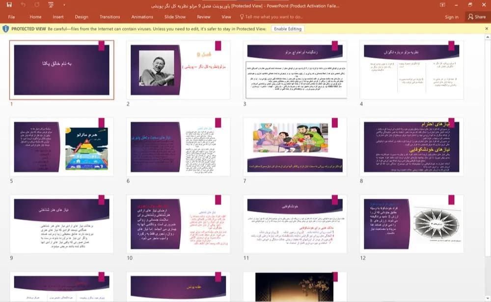The width and height of the screenshot is (491, 302).
Task: Select slide 12 with circular diagram
Action: pos(411,224)
